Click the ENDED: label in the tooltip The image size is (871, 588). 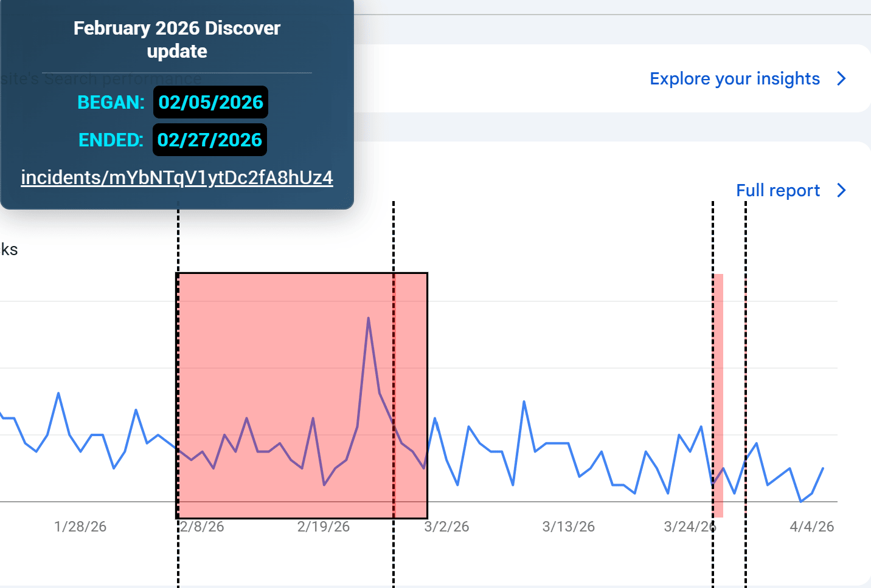[x=111, y=140]
